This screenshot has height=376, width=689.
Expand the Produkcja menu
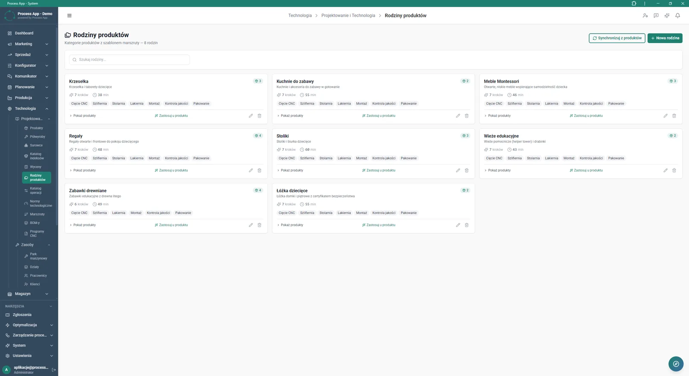click(x=28, y=98)
